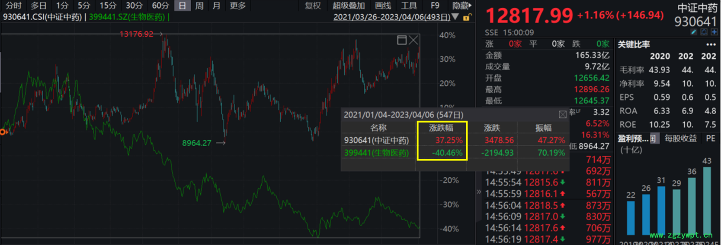
Task: Expand the 更多 timeframe options
Action: pos(237,6)
